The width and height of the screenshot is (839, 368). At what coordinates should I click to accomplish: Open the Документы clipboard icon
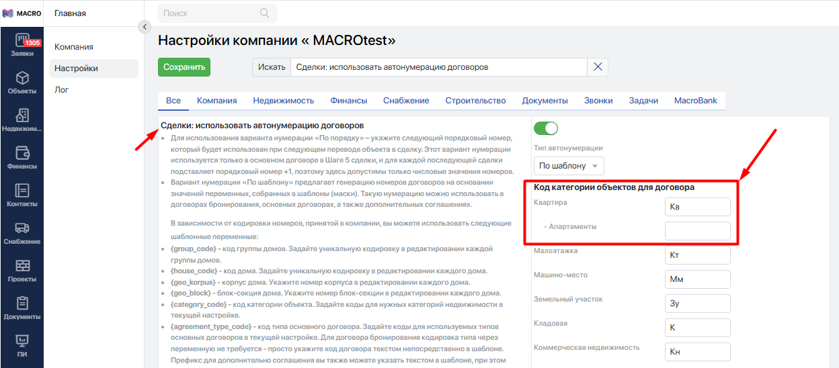tap(22, 304)
